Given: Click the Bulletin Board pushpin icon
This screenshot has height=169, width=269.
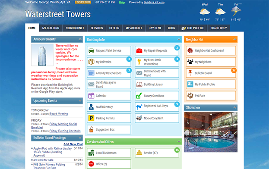Looking at the screenshot, I should tap(190, 73).
